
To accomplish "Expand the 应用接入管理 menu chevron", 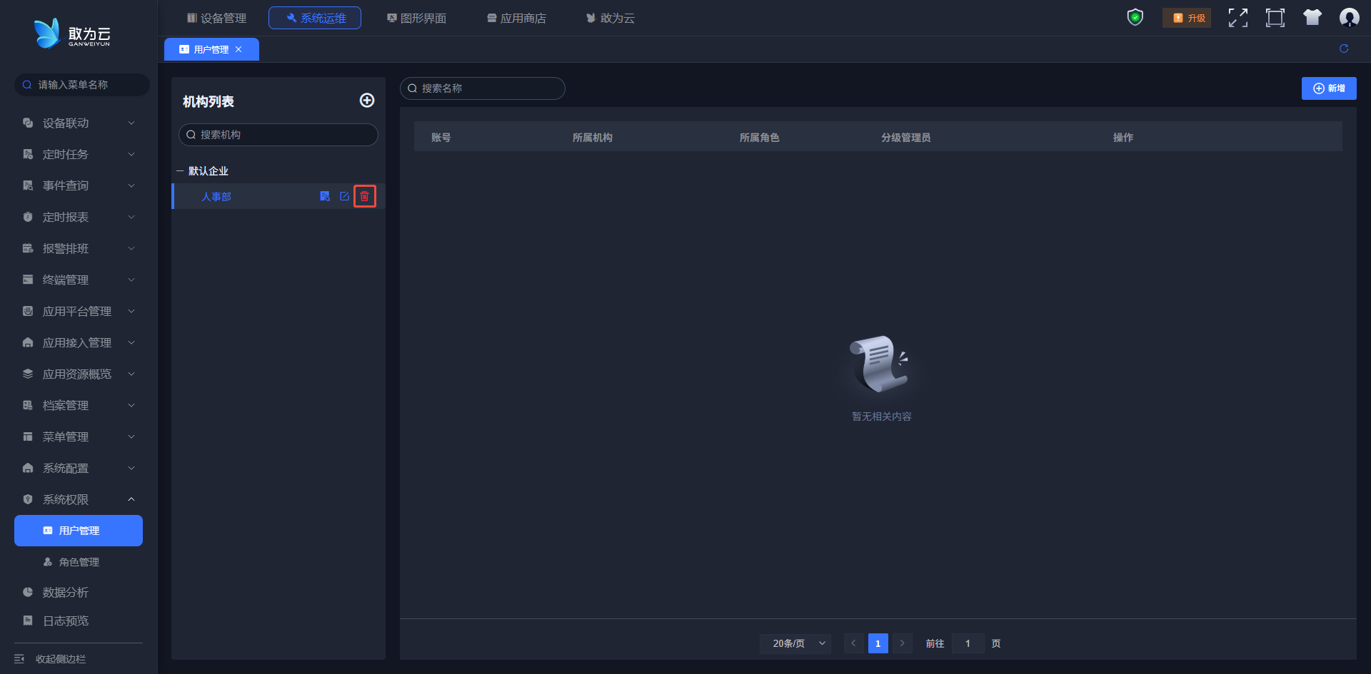I will [131, 342].
